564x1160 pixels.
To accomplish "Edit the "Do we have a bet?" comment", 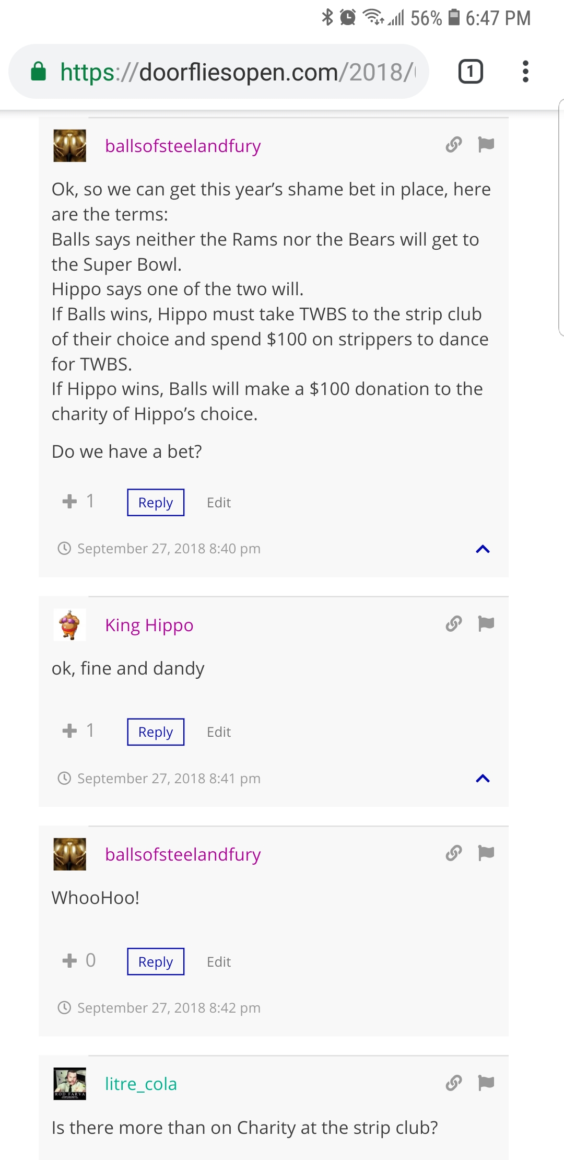I will (219, 503).
